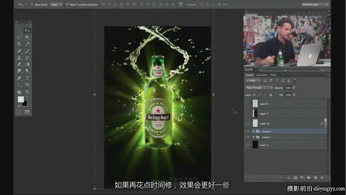Hide Layer 10 with eye icon
The image size is (346, 195).
pos(248,123)
